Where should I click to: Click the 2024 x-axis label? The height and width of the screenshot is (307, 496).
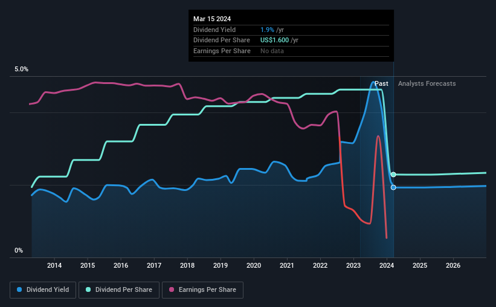tap(387, 265)
